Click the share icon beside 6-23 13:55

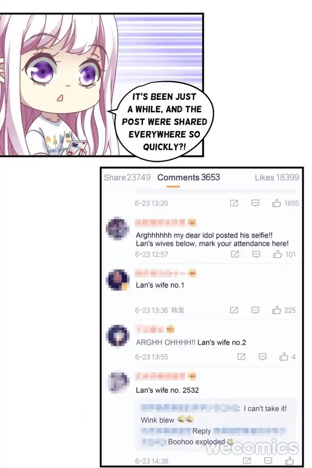click(x=241, y=357)
